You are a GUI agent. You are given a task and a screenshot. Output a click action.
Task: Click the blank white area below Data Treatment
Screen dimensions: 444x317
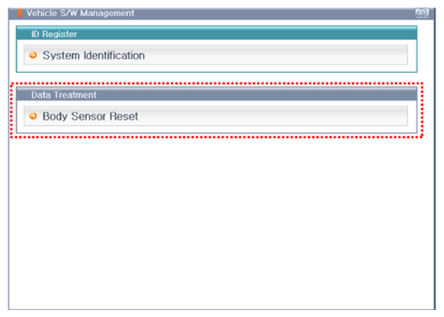(x=222, y=223)
